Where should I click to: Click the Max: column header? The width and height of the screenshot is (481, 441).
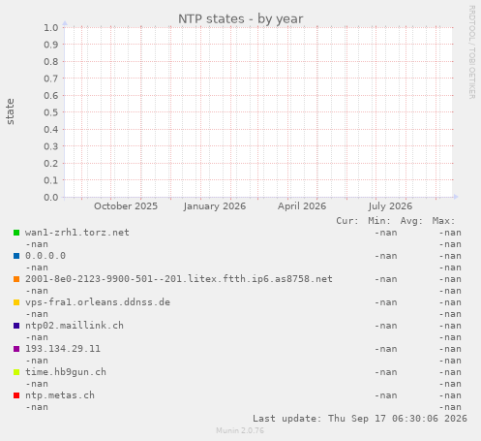tap(443, 221)
